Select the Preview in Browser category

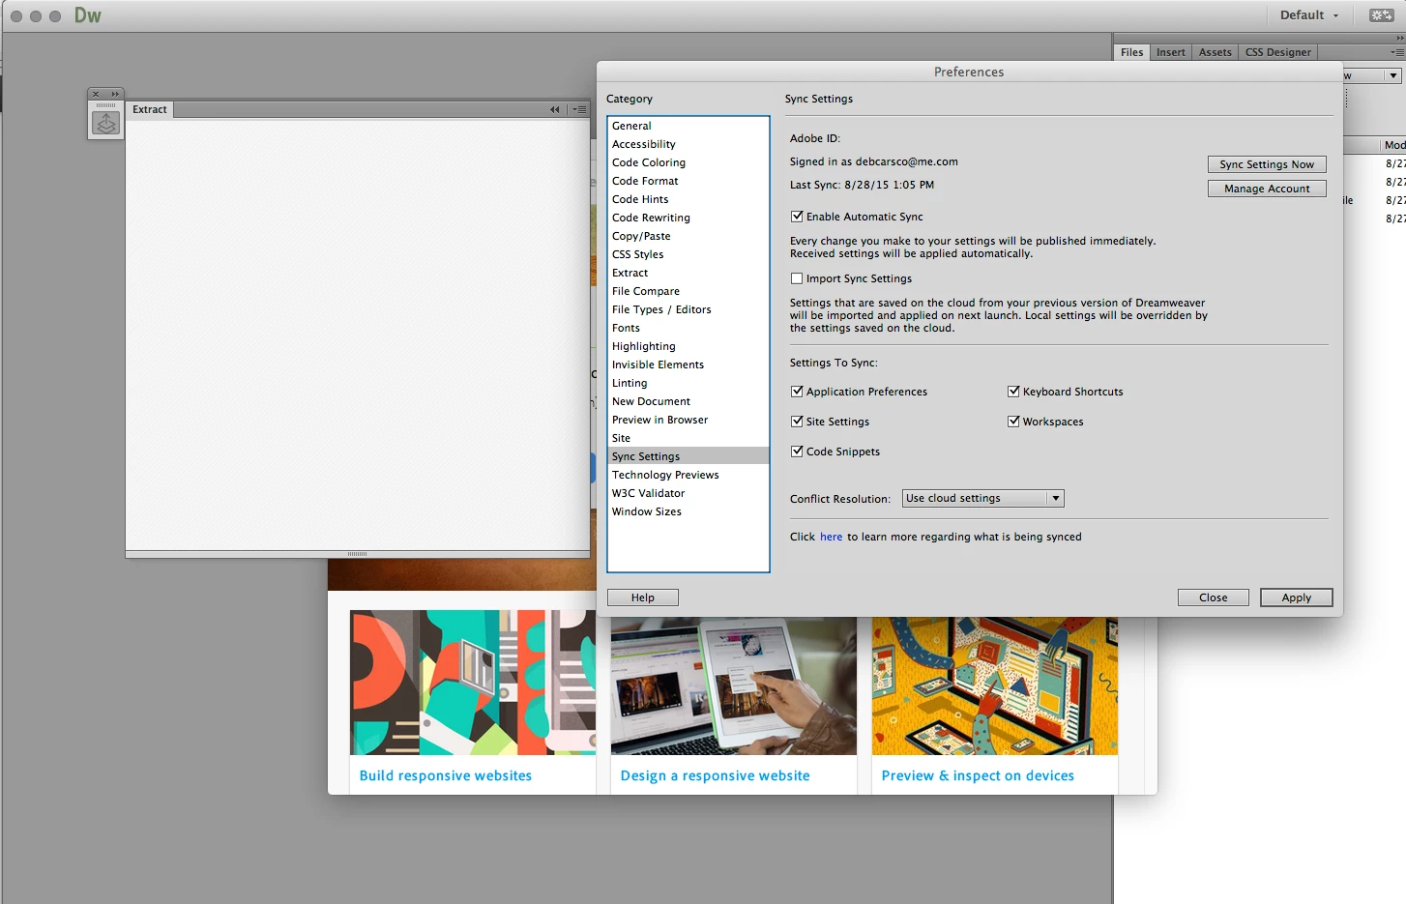688,420
